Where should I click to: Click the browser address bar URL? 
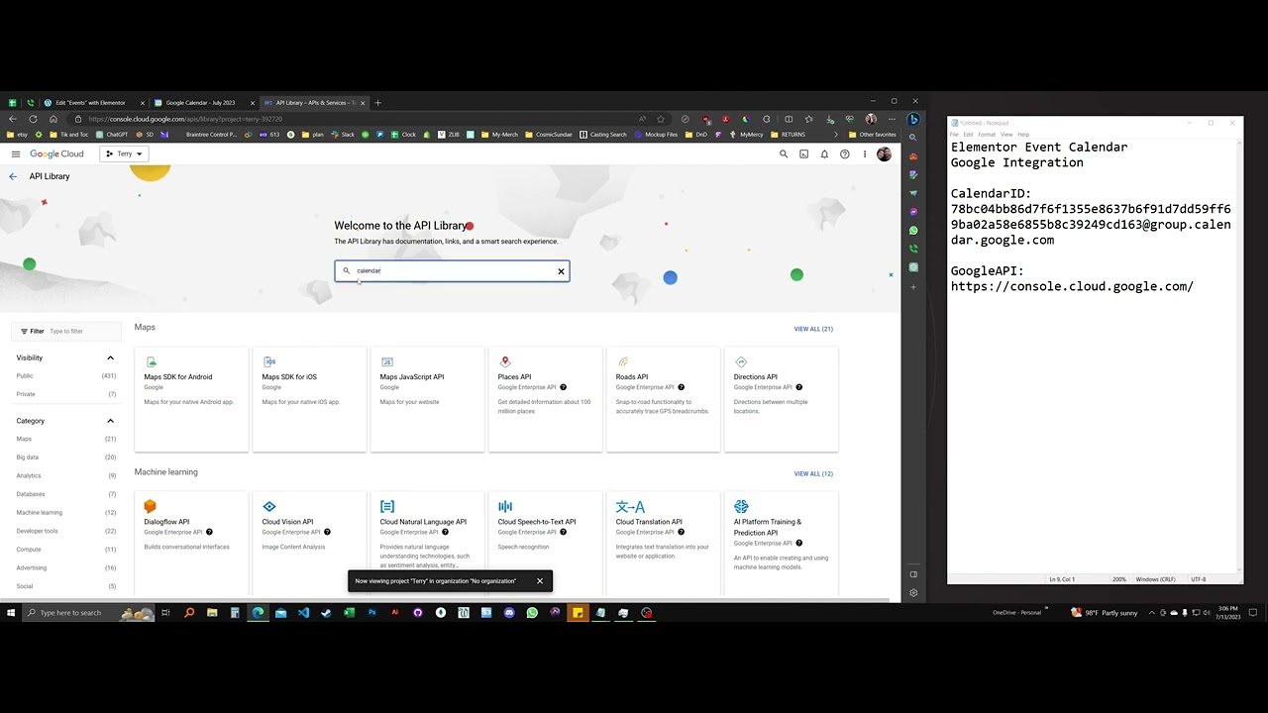click(x=185, y=119)
